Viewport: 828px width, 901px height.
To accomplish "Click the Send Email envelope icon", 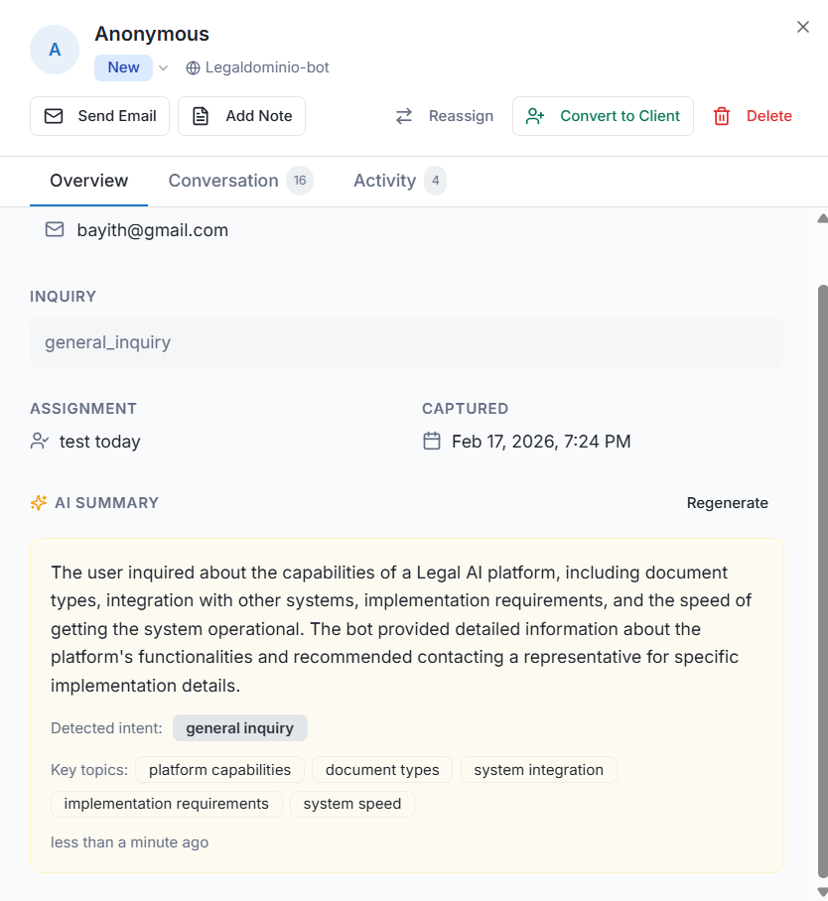I will coord(52,116).
